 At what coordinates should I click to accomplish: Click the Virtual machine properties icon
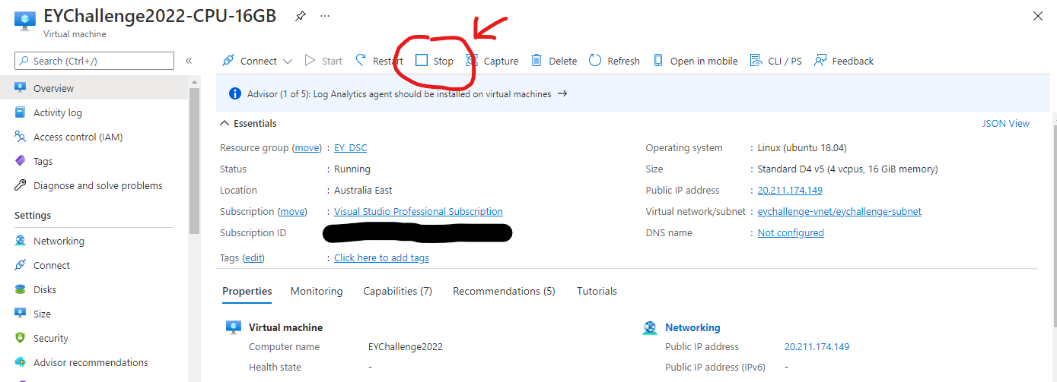(x=234, y=328)
